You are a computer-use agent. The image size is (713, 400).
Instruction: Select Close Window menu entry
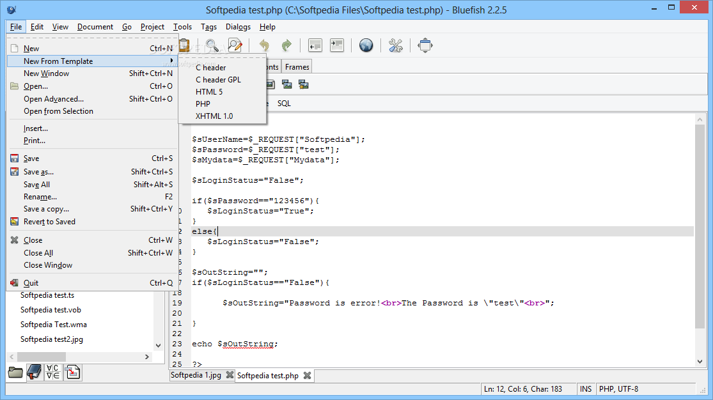click(x=92, y=265)
